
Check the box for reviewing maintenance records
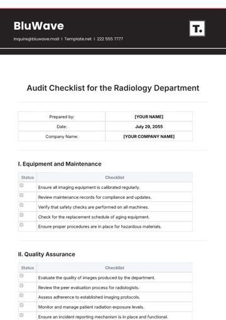(x=21, y=195)
